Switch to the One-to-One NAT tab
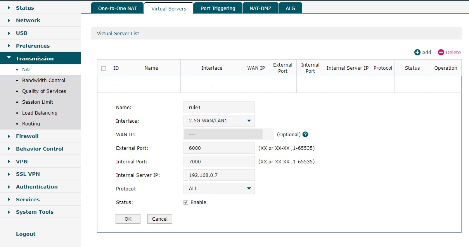469x247 pixels. click(117, 8)
